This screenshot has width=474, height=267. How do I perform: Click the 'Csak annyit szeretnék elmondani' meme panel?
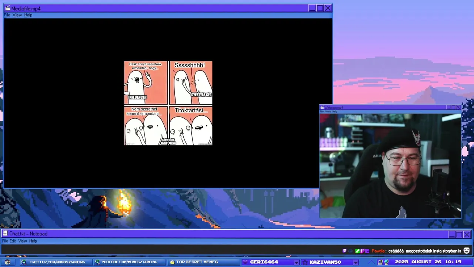[x=146, y=83]
